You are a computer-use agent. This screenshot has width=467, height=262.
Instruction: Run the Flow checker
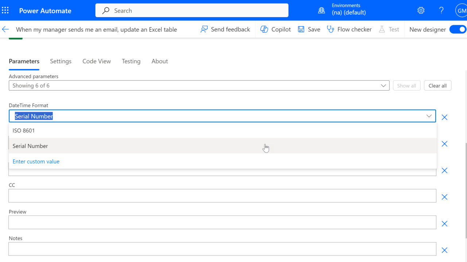click(x=349, y=29)
